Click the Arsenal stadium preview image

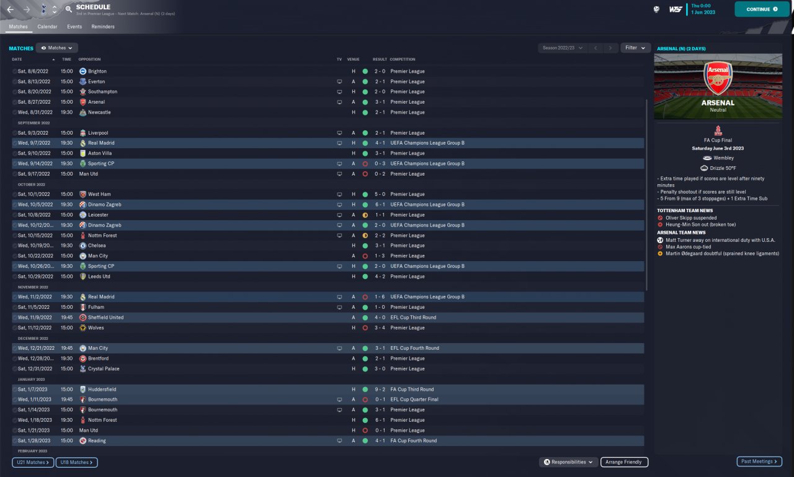point(718,86)
